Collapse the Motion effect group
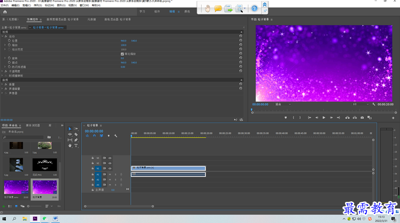Screen dimensions: 400x223 [2, 36]
